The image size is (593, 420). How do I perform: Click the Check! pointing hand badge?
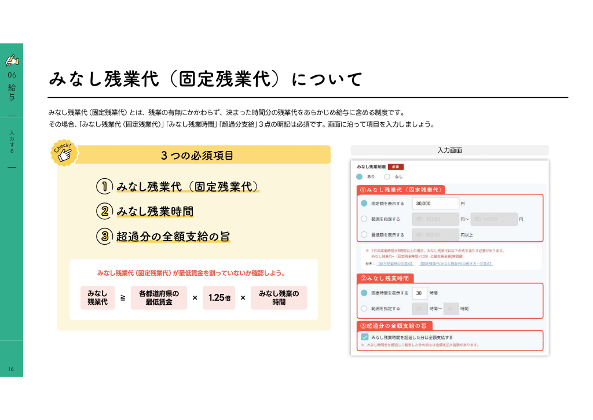[65, 153]
